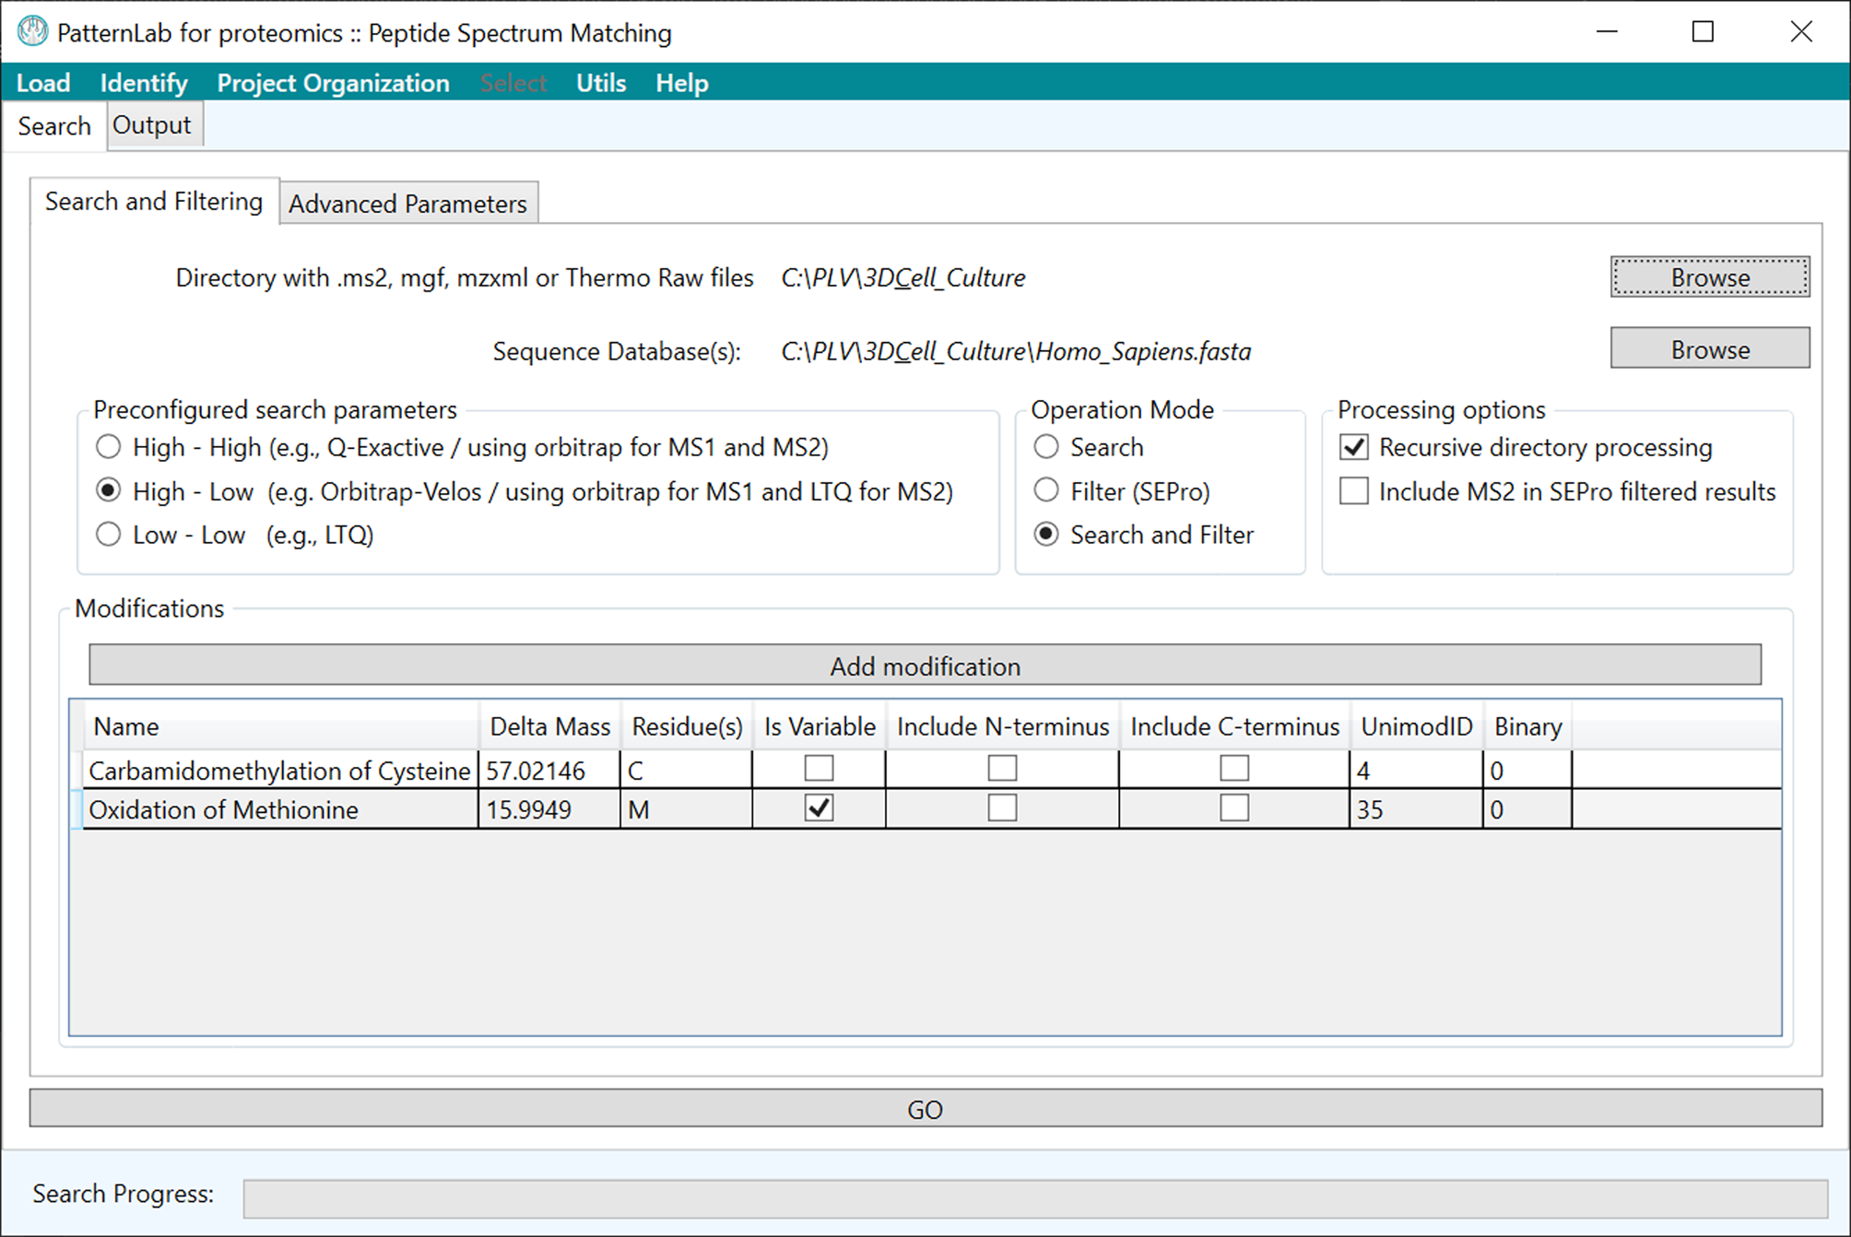This screenshot has width=1851, height=1237.
Task: Click the Homo_Sapiens.fasta database path
Action: (1016, 351)
